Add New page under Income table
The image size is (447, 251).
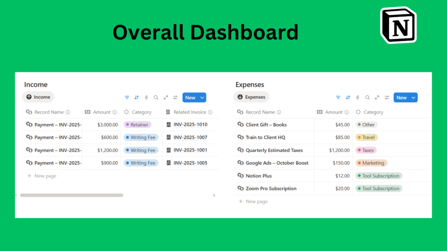42,176
